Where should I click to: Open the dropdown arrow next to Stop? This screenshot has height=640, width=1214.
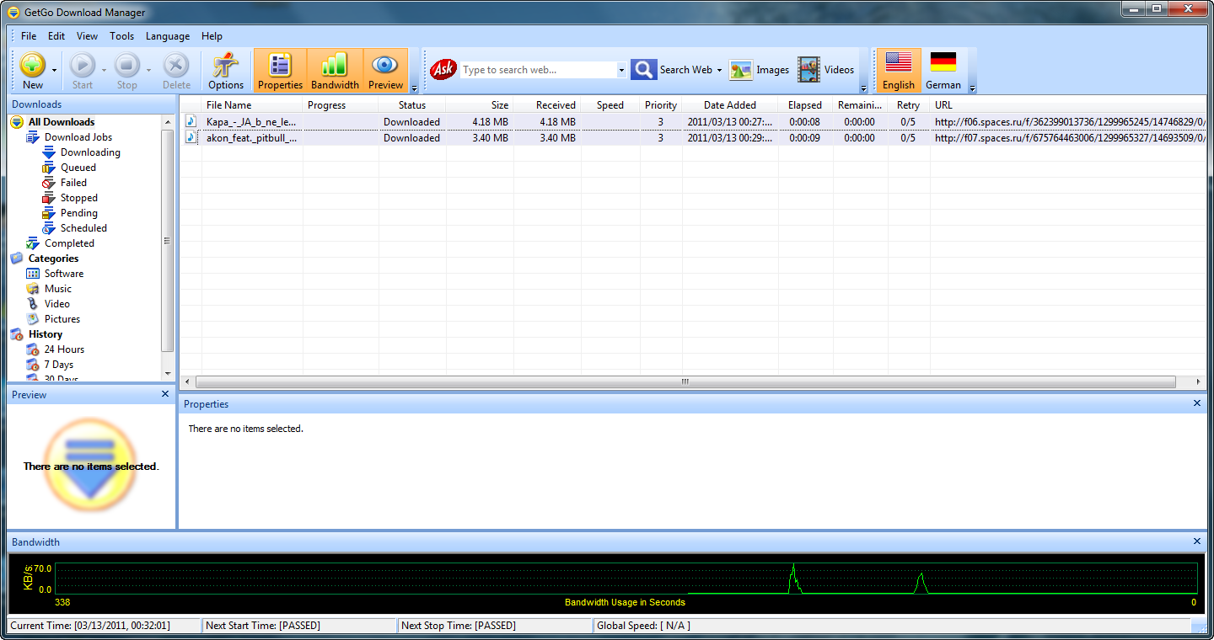pyautogui.click(x=148, y=71)
